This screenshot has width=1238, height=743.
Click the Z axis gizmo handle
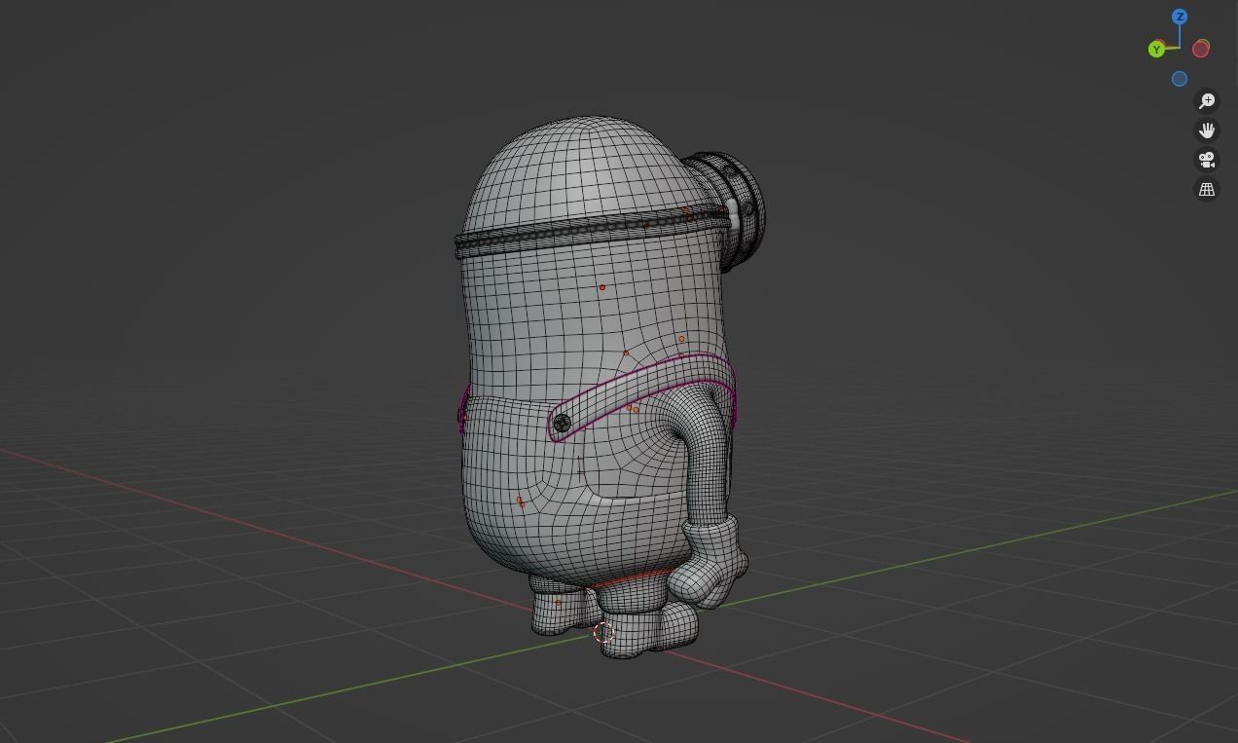pyautogui.click(x=1180, y=17)
